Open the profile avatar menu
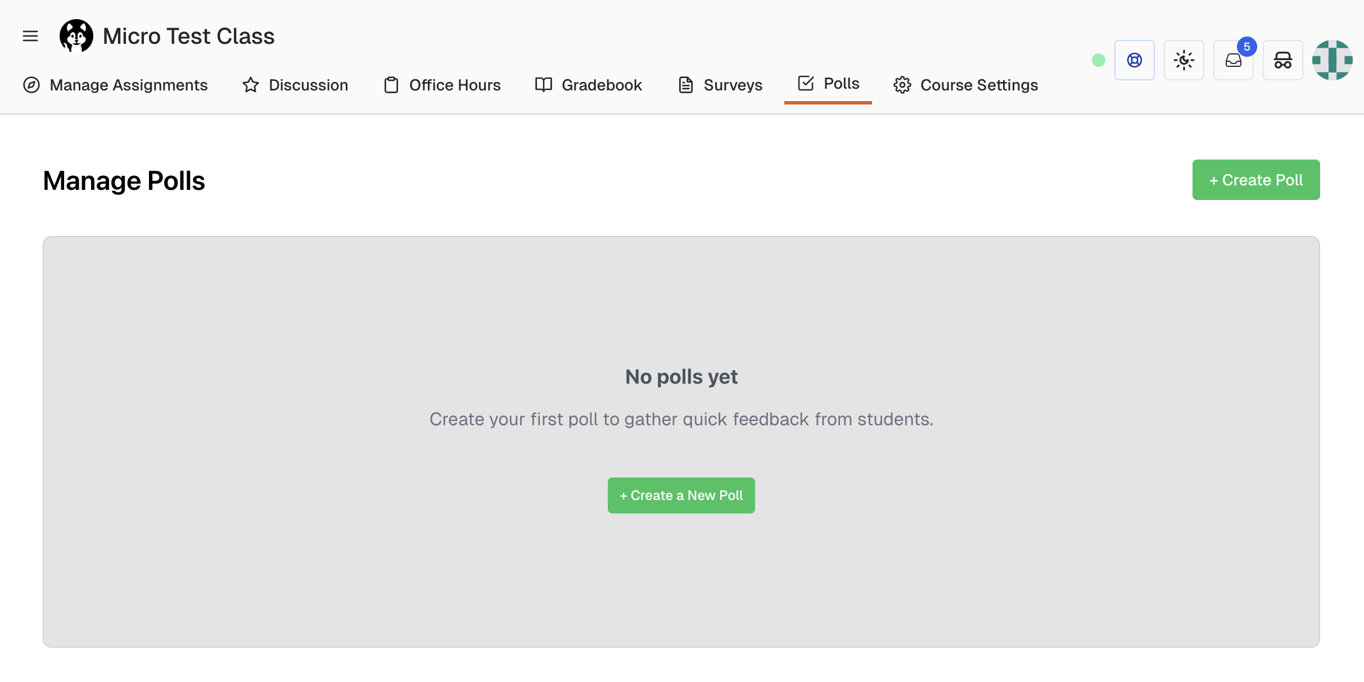The width and height of the screenshot is (1364, 682). tap(1333, 60)
